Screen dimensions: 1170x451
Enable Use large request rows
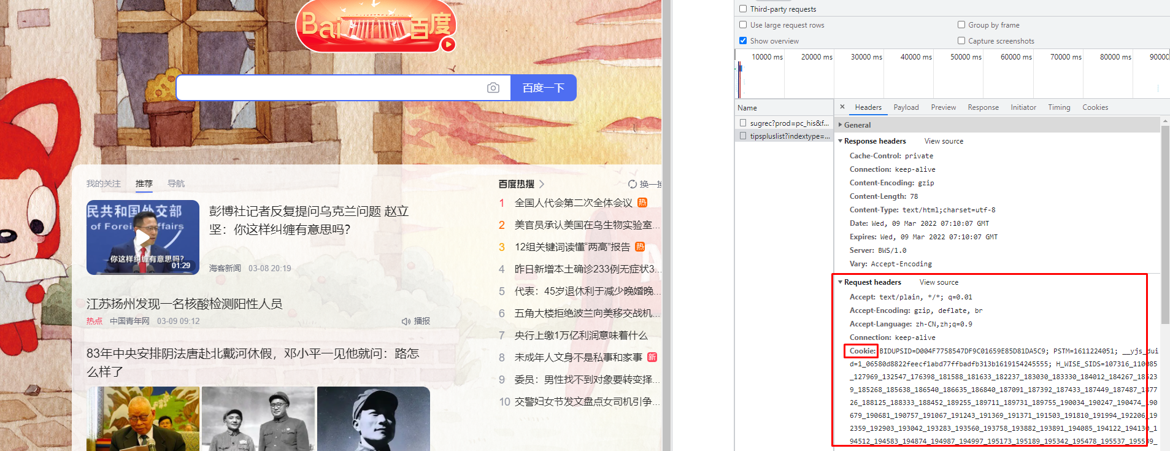743,25
